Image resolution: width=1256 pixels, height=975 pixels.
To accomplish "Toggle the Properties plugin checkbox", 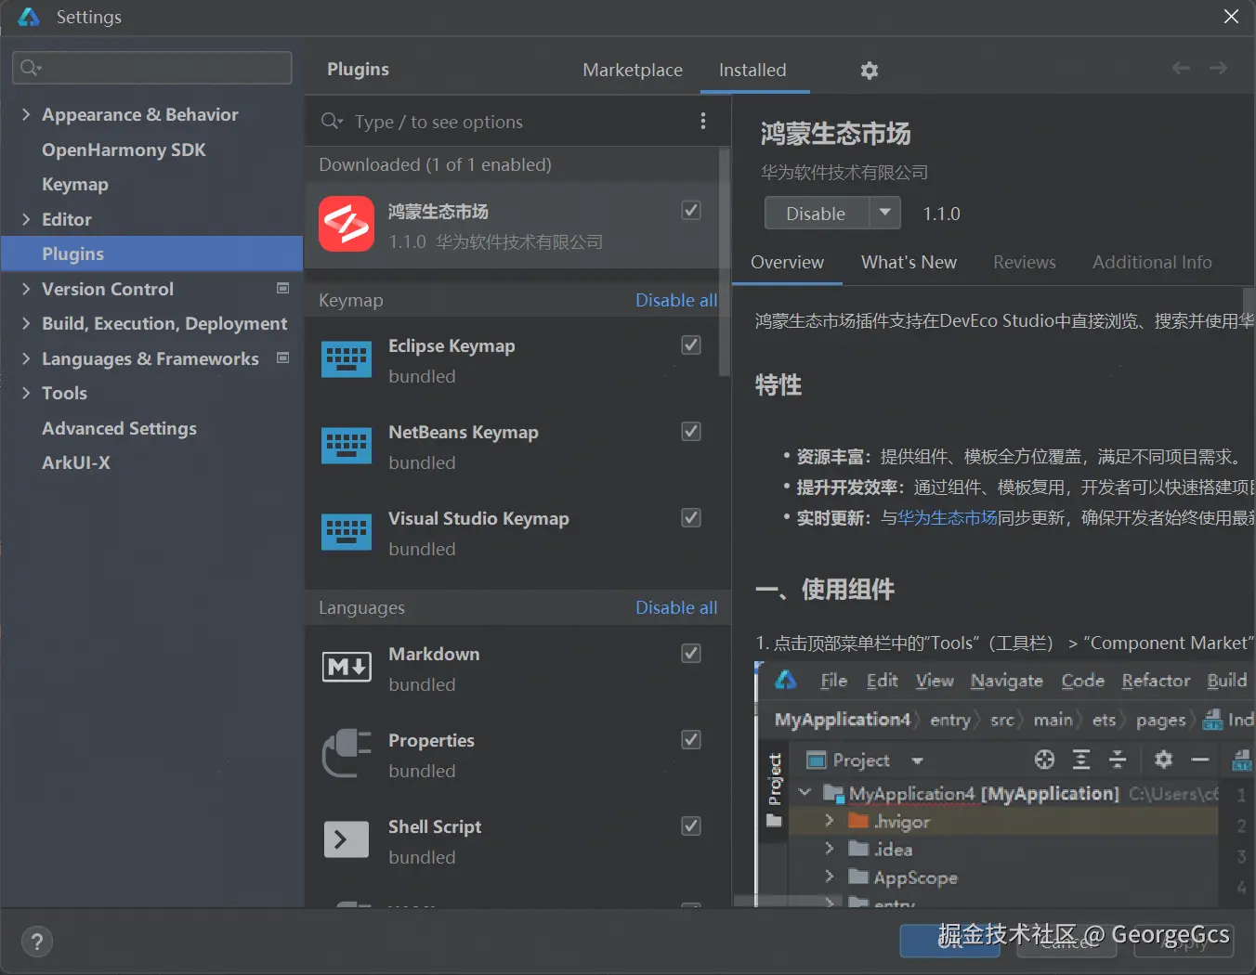I will 691,739.
